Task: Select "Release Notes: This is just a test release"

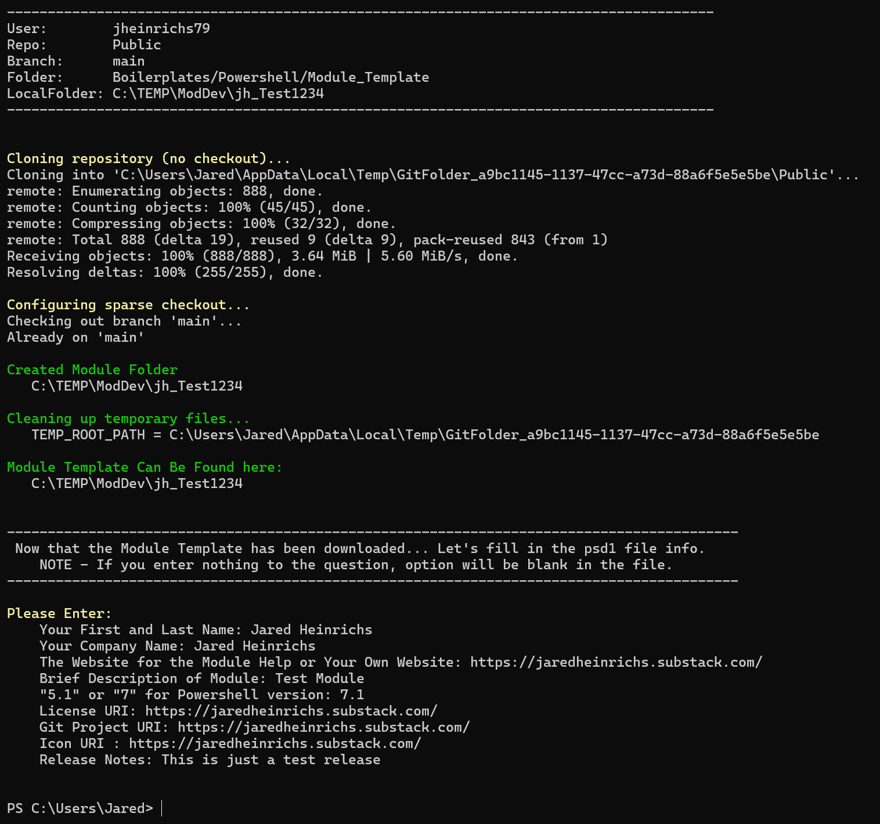Action: pyautogui.click(x=210, y=760)
